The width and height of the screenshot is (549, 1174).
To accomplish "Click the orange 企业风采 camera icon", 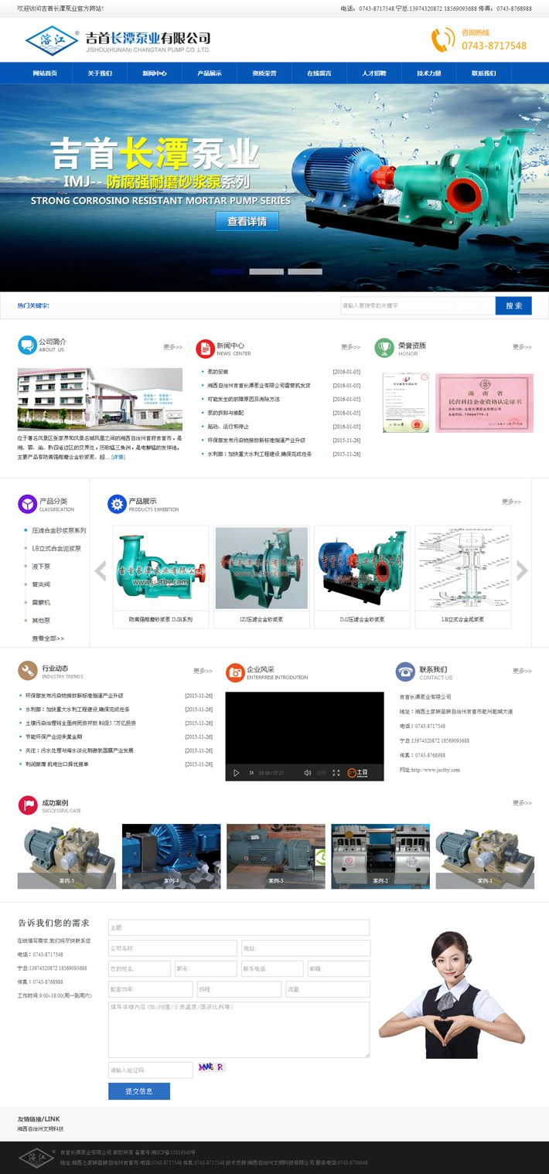I will click(x=234, y=672).
